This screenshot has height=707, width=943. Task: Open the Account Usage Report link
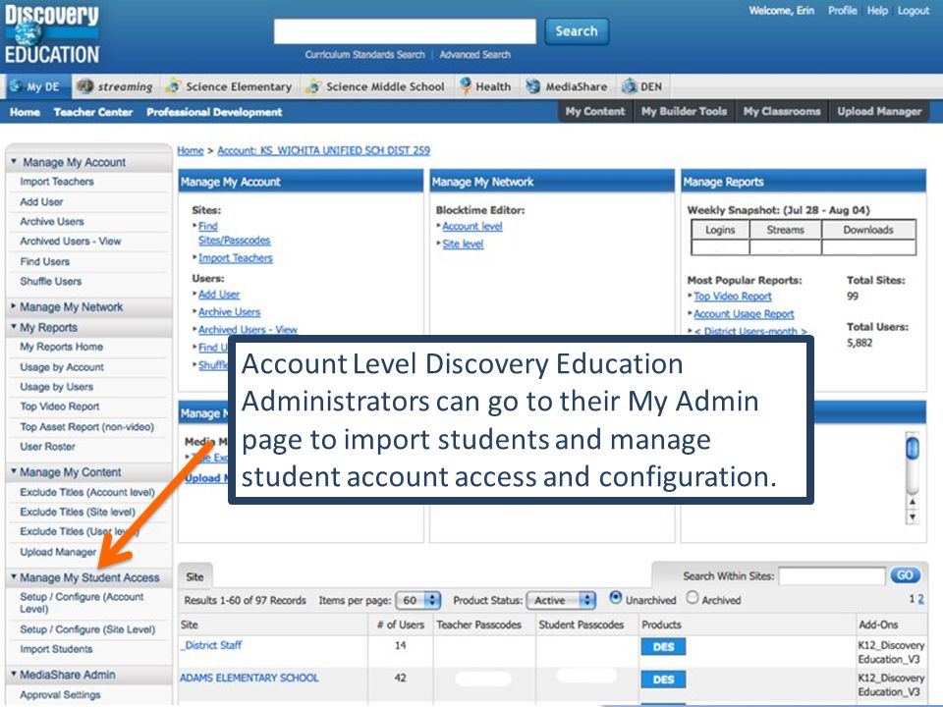744,314
